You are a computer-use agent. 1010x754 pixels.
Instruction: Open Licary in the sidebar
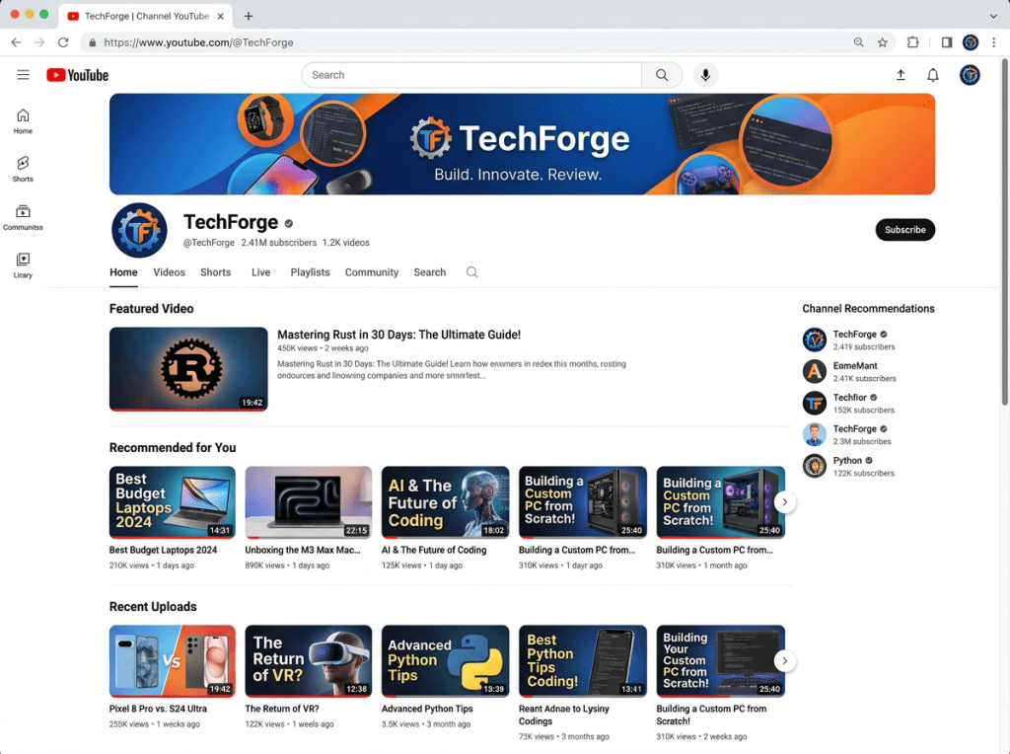point(24,264)
